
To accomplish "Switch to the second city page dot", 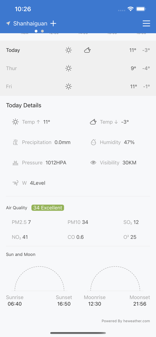I will (43, 31).
